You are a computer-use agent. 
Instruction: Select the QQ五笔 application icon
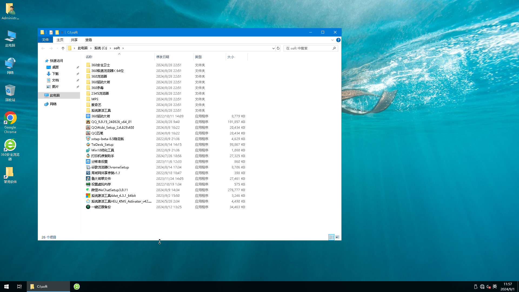pyautogui.click(x=88, y=133)
